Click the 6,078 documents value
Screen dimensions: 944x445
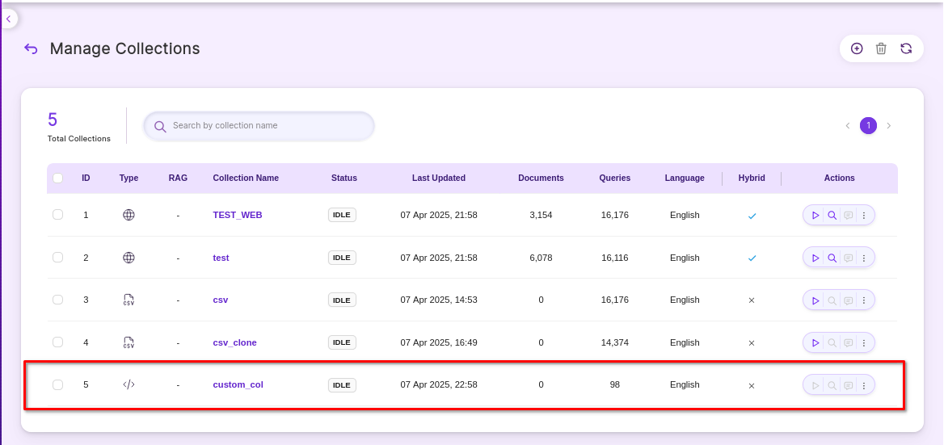(541, 258)
